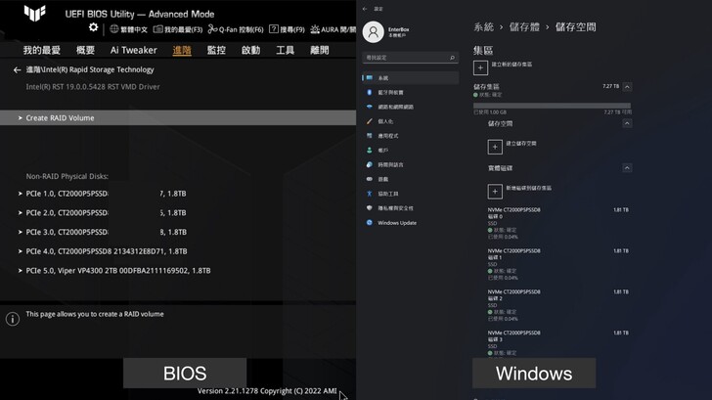This screenshot has width=712, height=400.
Task: Open 我的最愛(F3) favorites in BIOS toolbar
Action: [178, 29]
